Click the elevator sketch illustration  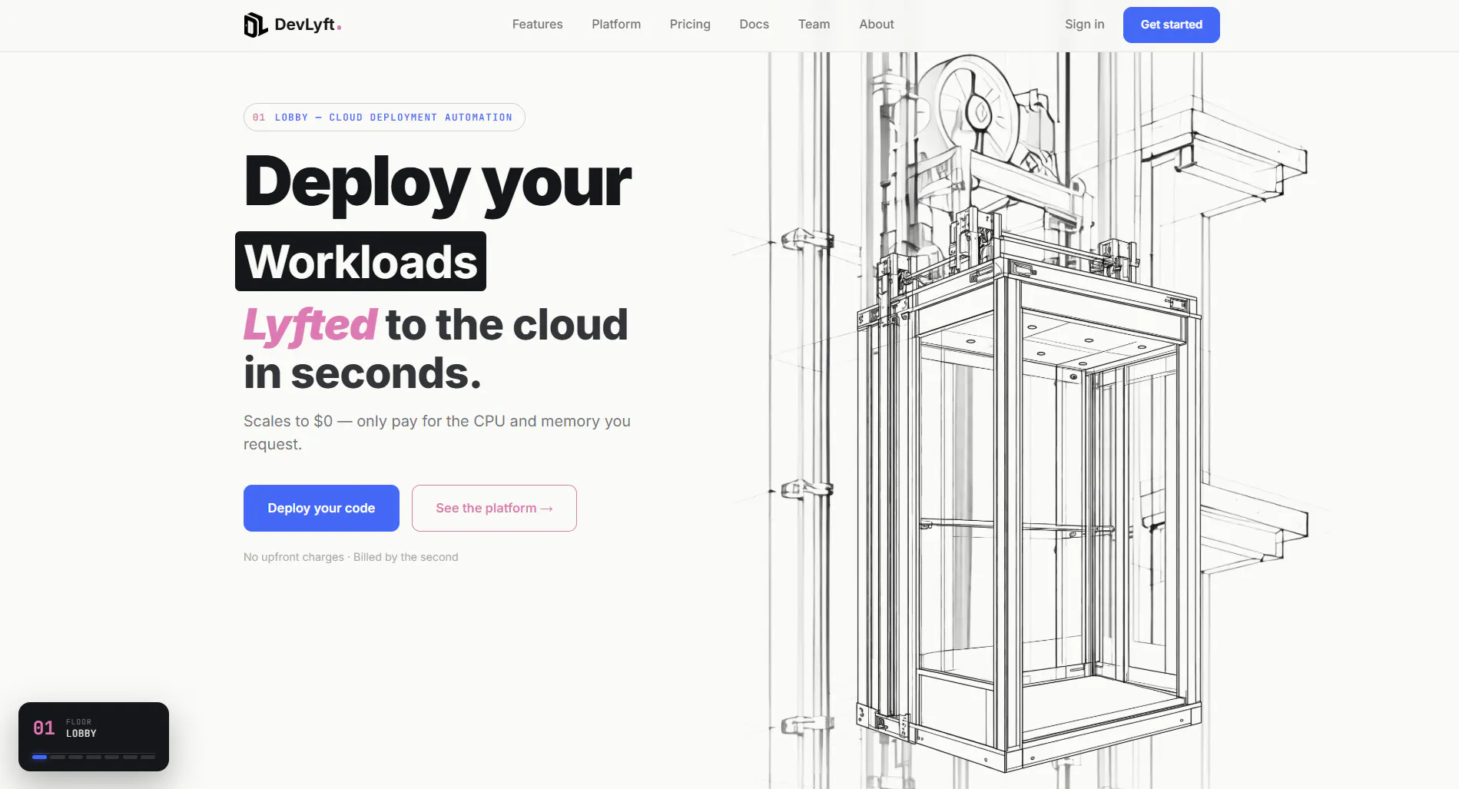point(1030,420)
